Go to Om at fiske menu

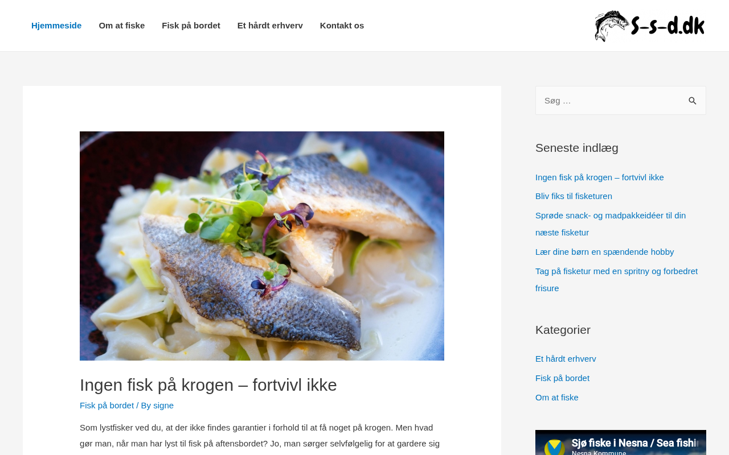(122, 26)
